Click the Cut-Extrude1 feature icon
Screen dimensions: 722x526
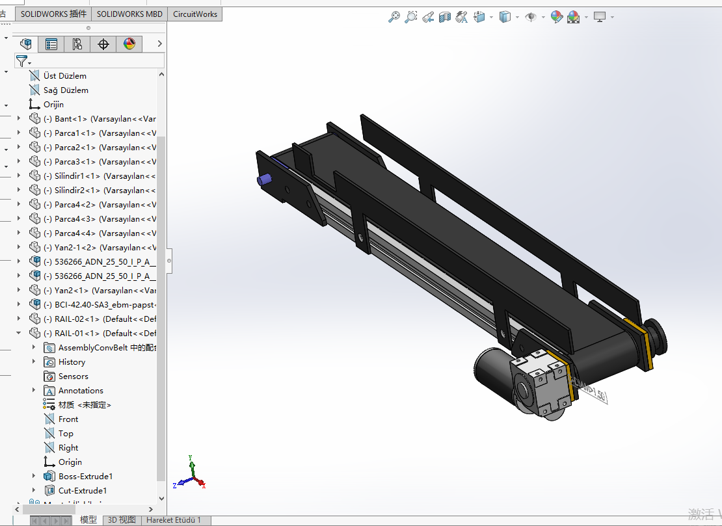pos(49,491)
